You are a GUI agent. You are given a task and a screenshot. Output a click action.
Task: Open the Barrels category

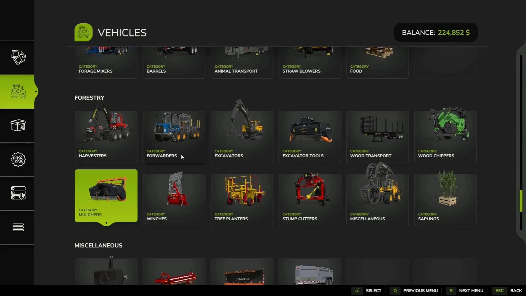click(174, 63)
